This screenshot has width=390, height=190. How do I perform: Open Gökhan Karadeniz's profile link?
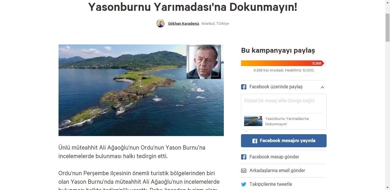[x=184, y=24]
